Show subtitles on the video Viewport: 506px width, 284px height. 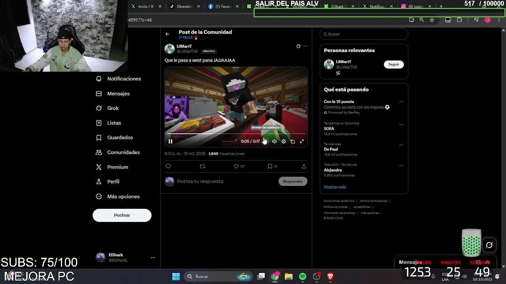(265, 141)
